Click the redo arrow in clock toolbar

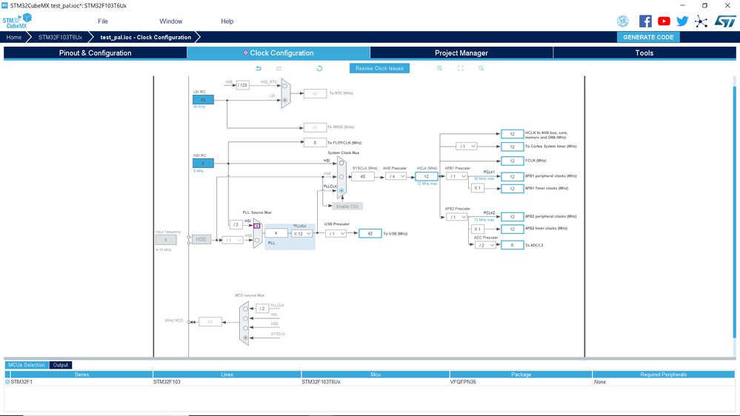tap(279, 68)
